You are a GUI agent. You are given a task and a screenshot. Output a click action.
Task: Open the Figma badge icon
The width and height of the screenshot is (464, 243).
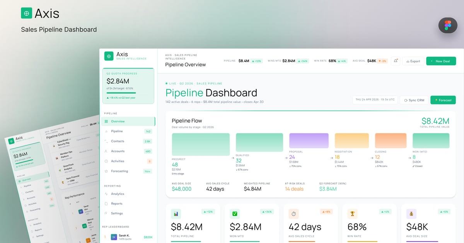448,25
